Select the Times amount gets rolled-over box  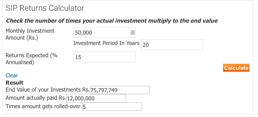click(112, 107)
